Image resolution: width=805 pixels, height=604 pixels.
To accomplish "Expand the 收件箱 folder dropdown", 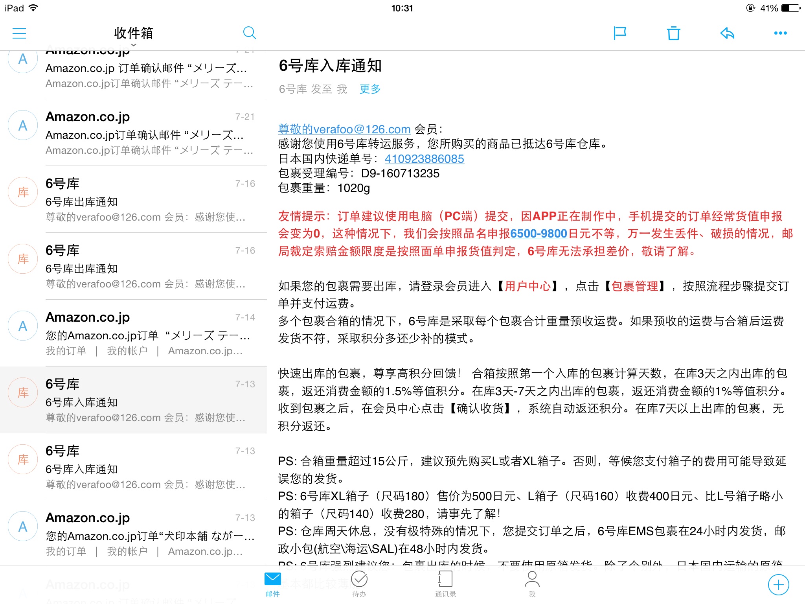I will 134,36.
